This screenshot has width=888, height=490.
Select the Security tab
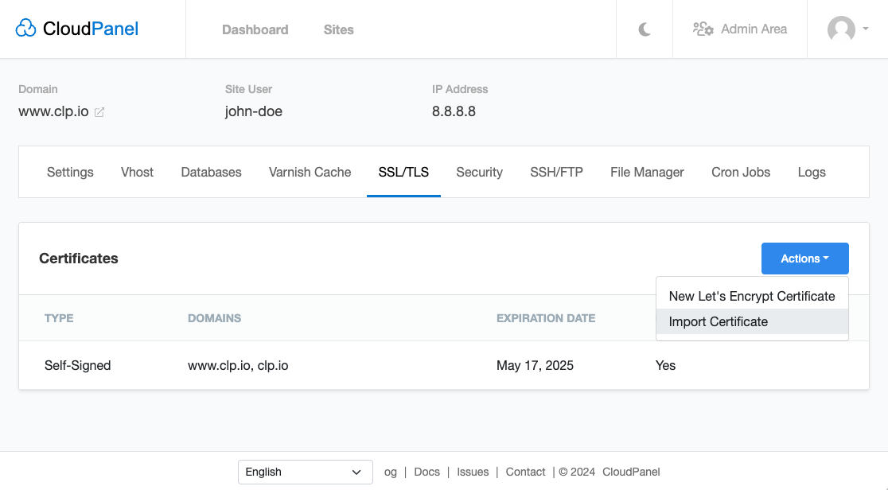[x=479, y=172]
